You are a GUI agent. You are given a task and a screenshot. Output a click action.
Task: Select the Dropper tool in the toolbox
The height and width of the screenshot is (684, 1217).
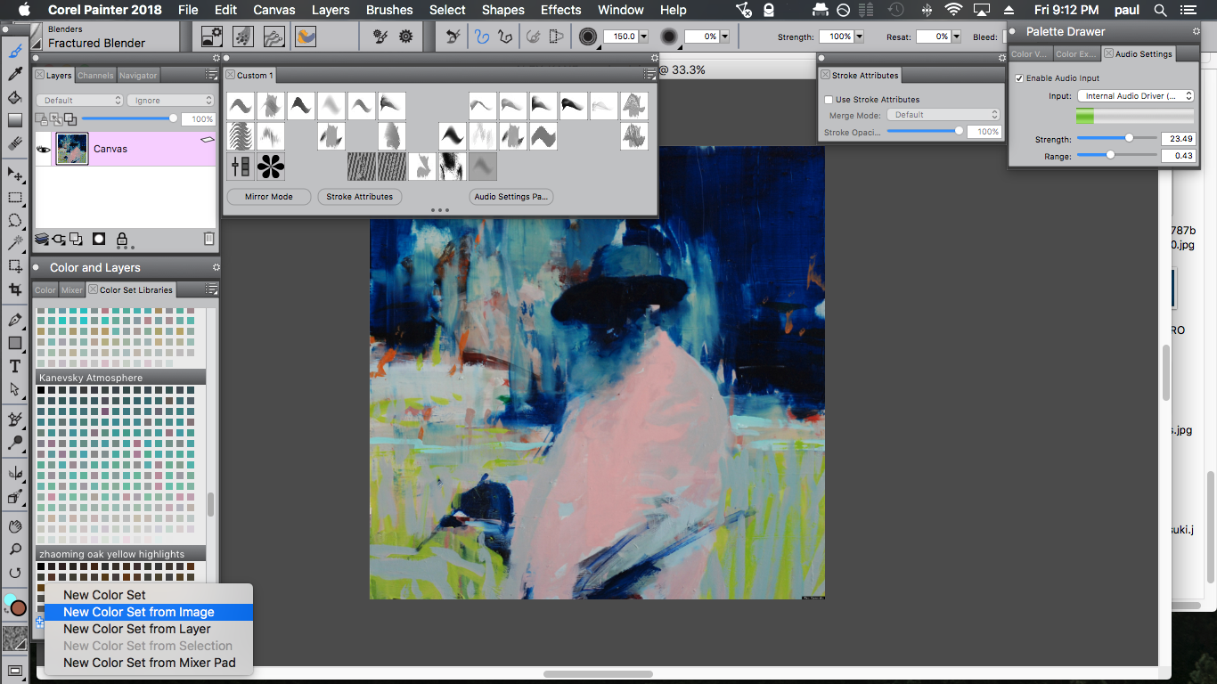click(x=15, y=75)
